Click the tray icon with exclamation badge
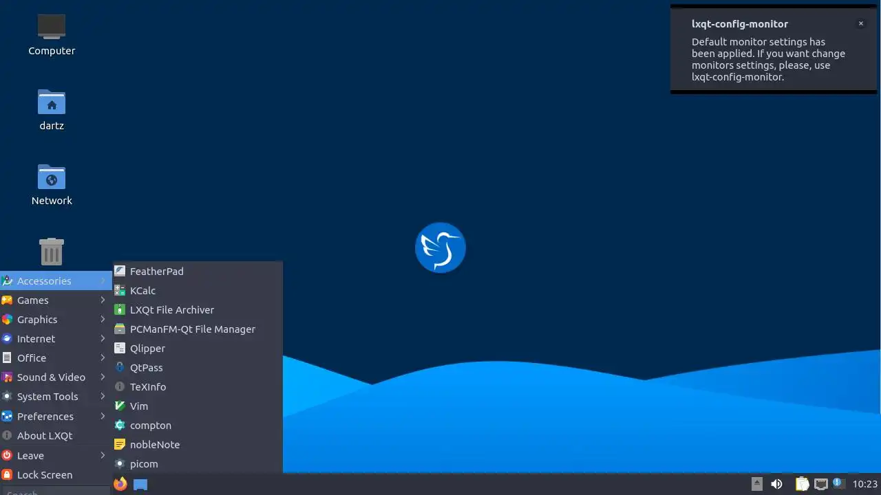 [838, 483]
